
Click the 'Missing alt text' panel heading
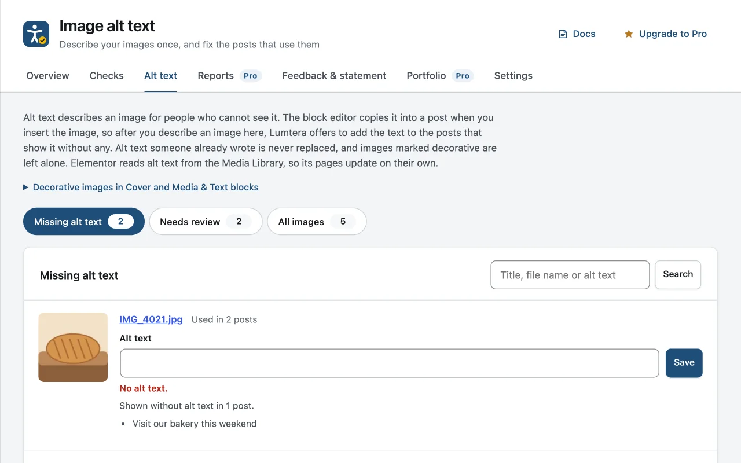click(79, 275)
